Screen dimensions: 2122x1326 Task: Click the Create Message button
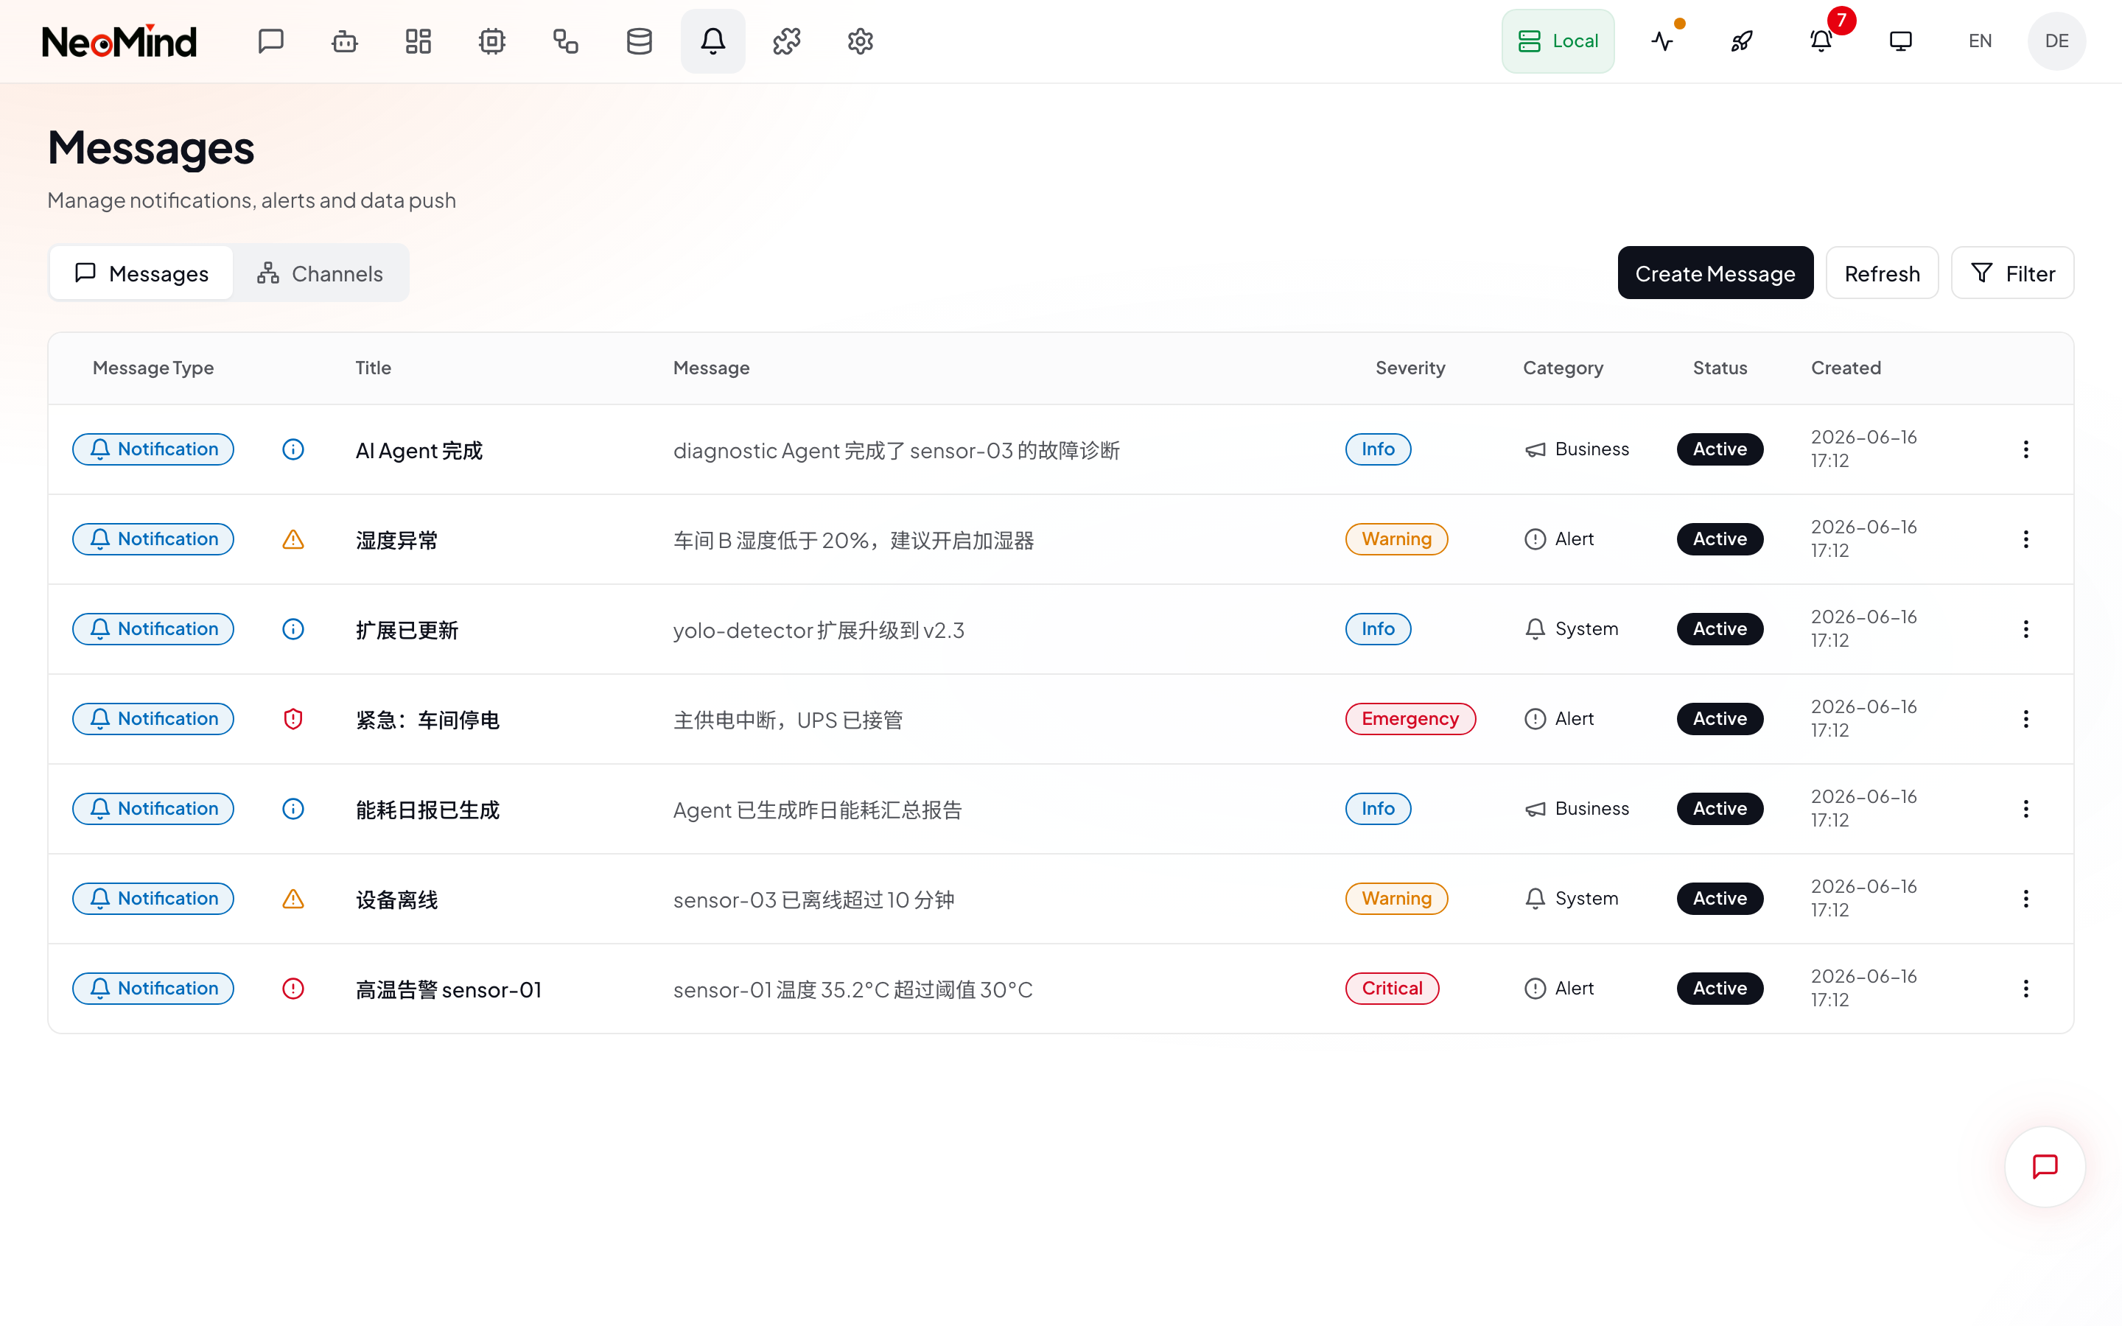tap(1715, 273)
